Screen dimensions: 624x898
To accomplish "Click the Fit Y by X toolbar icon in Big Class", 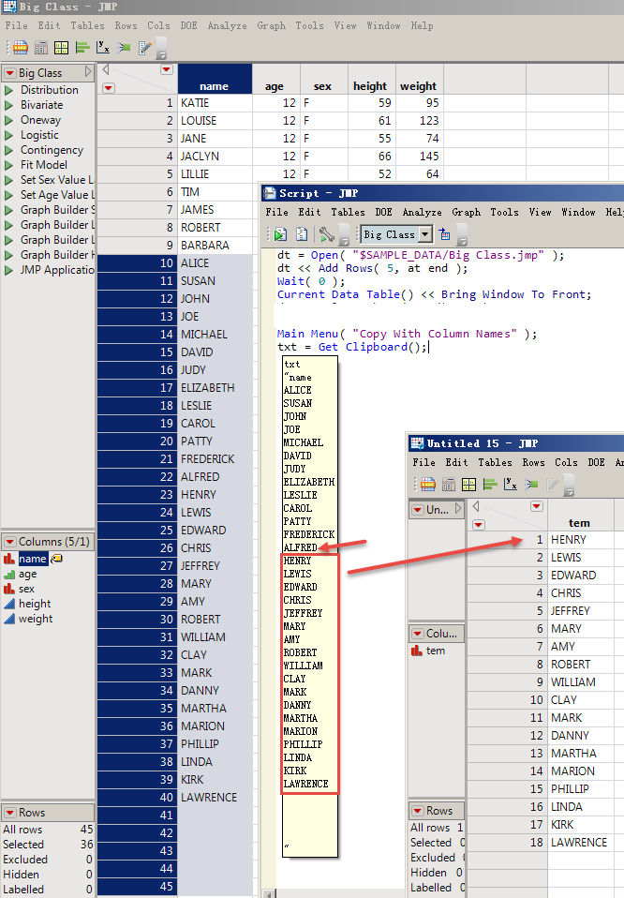I will tap(103, 48).
